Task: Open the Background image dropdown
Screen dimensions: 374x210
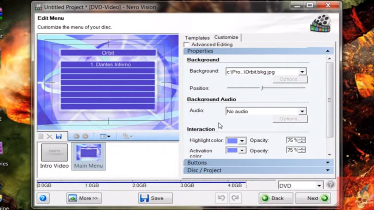Action: (x=302, y=72)
